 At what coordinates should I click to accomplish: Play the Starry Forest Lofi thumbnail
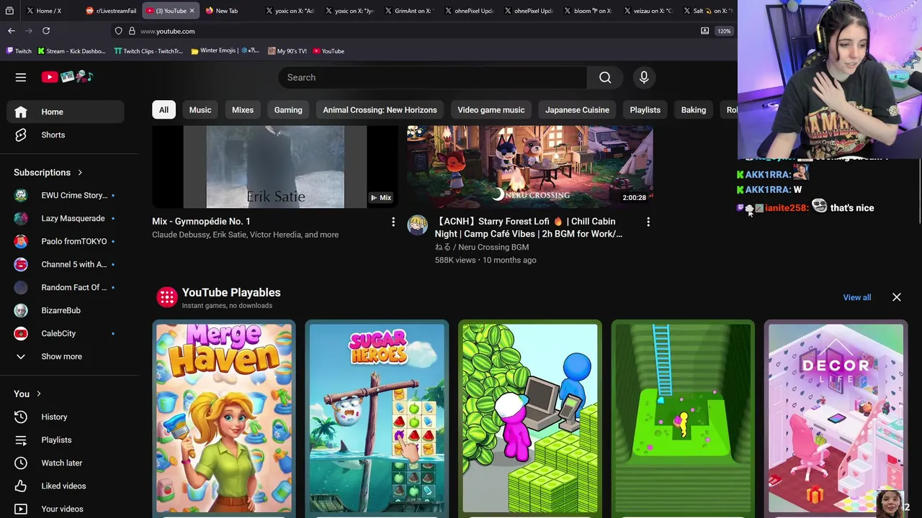pyautogui.click(x=530, y=167)
